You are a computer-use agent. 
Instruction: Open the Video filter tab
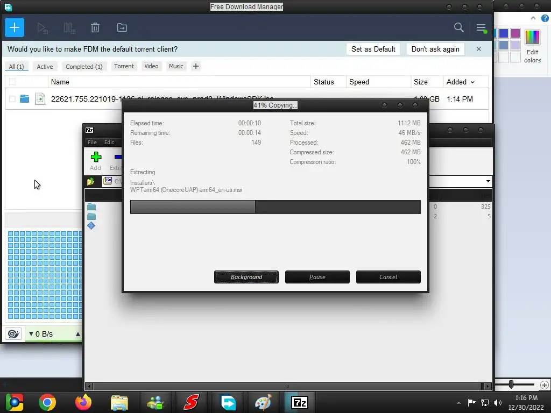point(151,66)
